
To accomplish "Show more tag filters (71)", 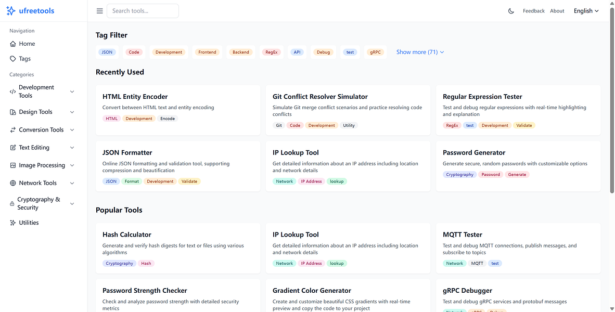I will [x=419, y=52].
